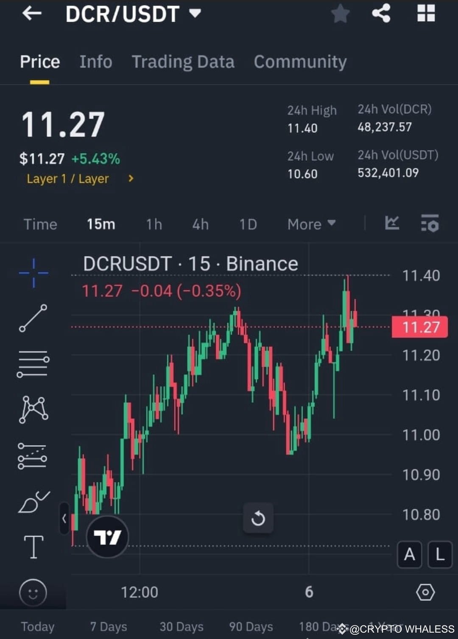
Task: Select the text annotation tool
Action: (x=33, y=547)
